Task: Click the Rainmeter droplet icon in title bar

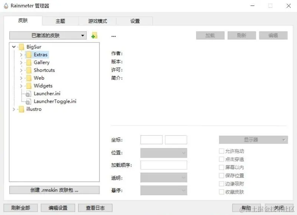Action: click(x=6, y=6)
